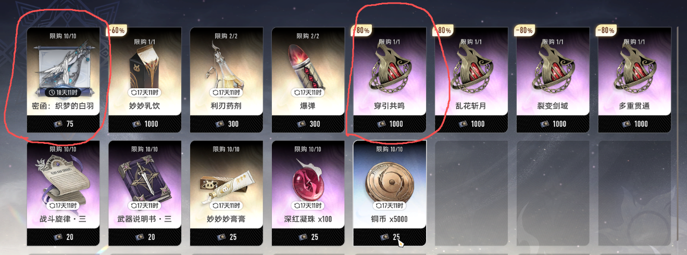687x255 pixels.
Task: Pick the 妙妙妙膏膏 tube item
Action: tap(226, 193)
